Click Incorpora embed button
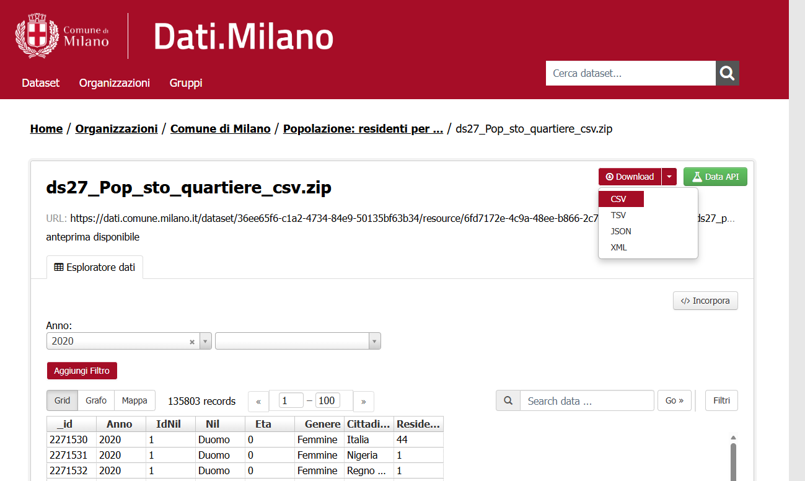 point(705,301)
